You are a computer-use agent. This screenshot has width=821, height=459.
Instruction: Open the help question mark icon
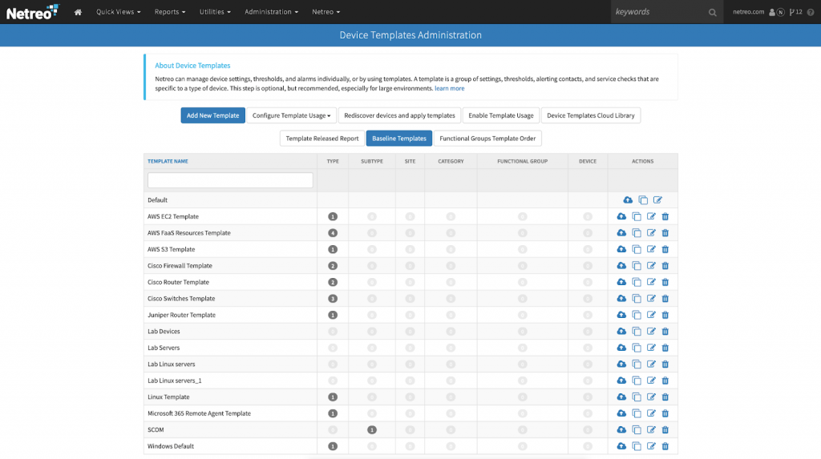point(811,12)
